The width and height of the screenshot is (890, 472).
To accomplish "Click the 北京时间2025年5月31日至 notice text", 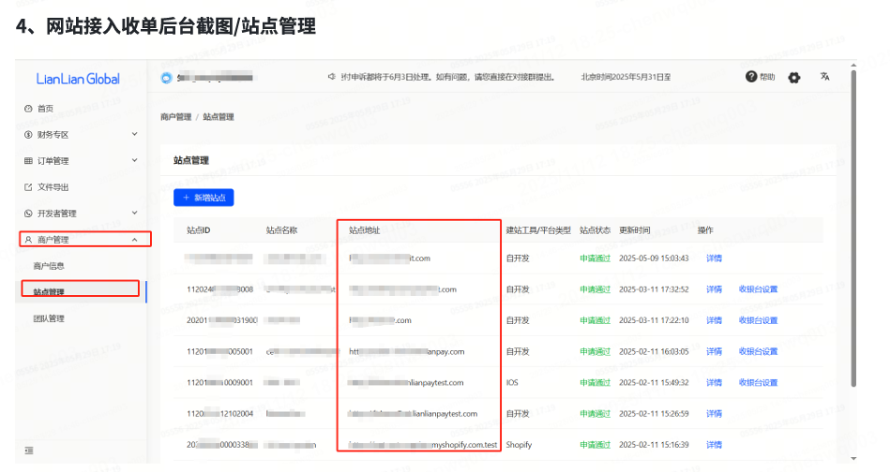I will coord(626,77).
